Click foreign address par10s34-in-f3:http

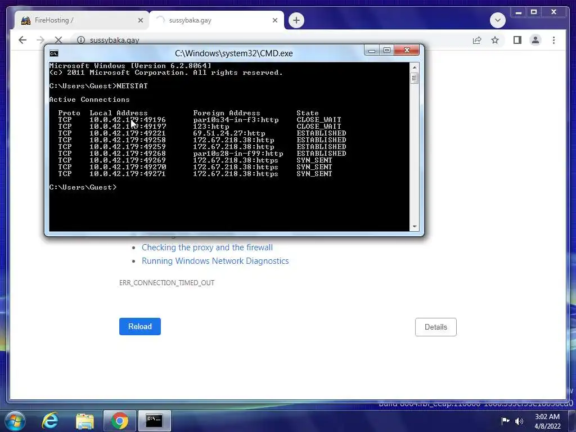pos(236,120)
